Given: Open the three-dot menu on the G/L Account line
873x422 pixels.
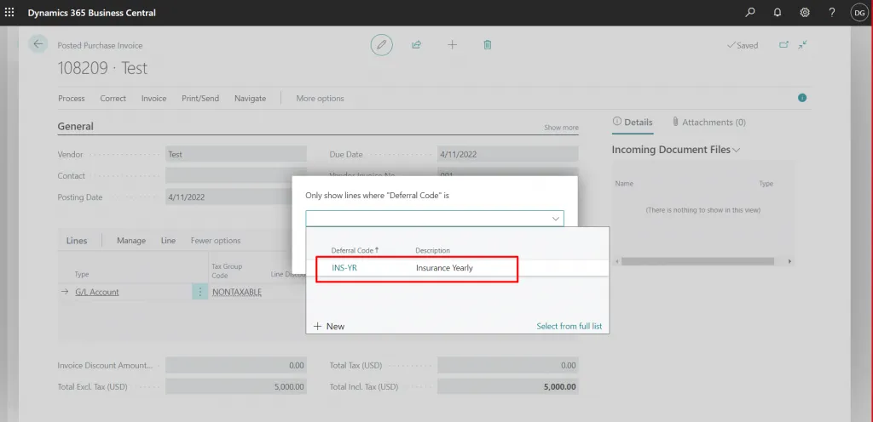Looking at the screenshot, I should [x=199, y=292].
